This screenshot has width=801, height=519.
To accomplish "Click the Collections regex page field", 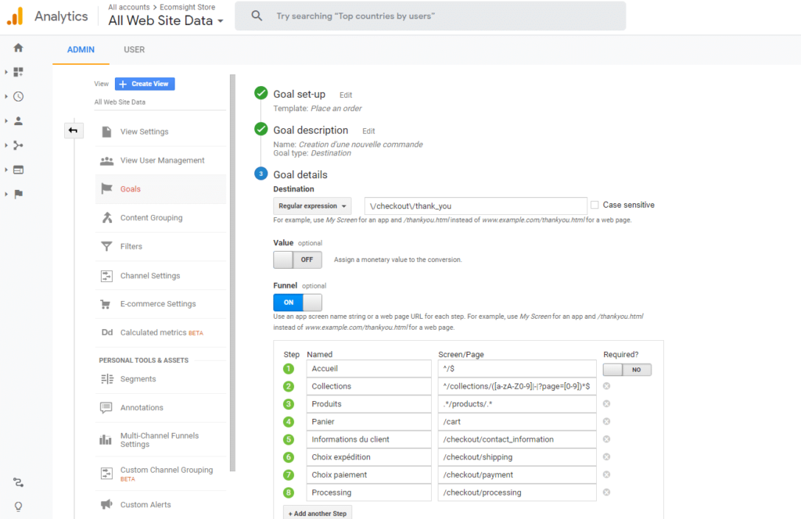I will [517, 386].
